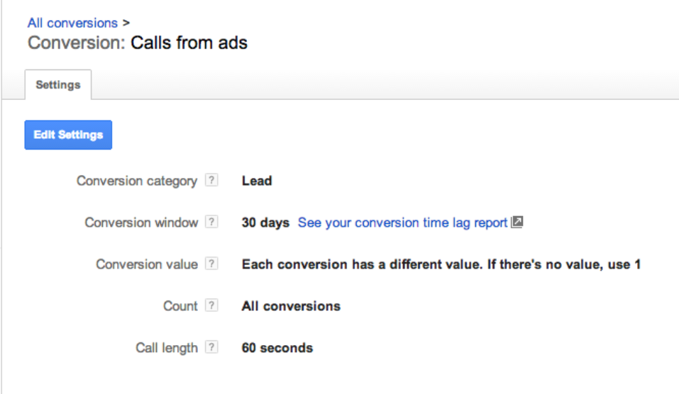Select the 'All conversions' count value
Screen dimensions: 679x394
click(291, 306)
